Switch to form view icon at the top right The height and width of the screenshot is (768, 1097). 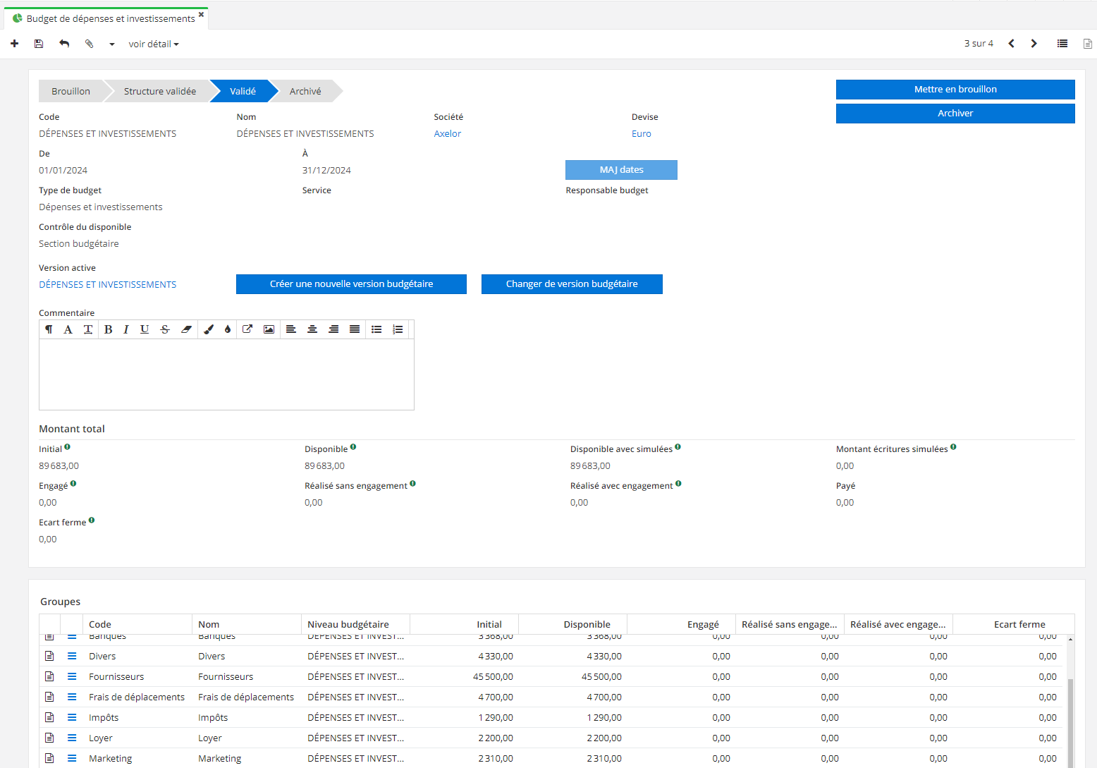1088,44
